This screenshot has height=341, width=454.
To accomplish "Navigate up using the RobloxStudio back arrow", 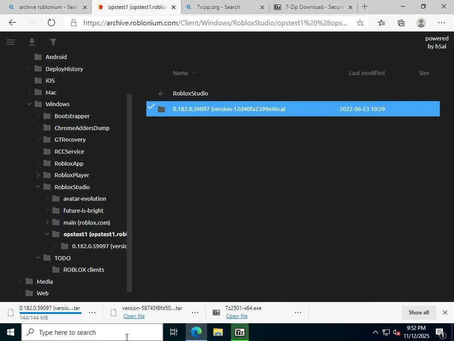I will (x=161, y=93).
